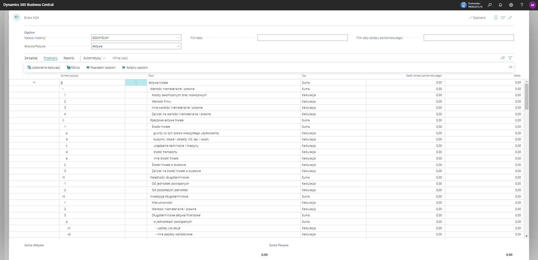Click the Filtr daty input field
The image size is (538, 260).
coord(302,38)
